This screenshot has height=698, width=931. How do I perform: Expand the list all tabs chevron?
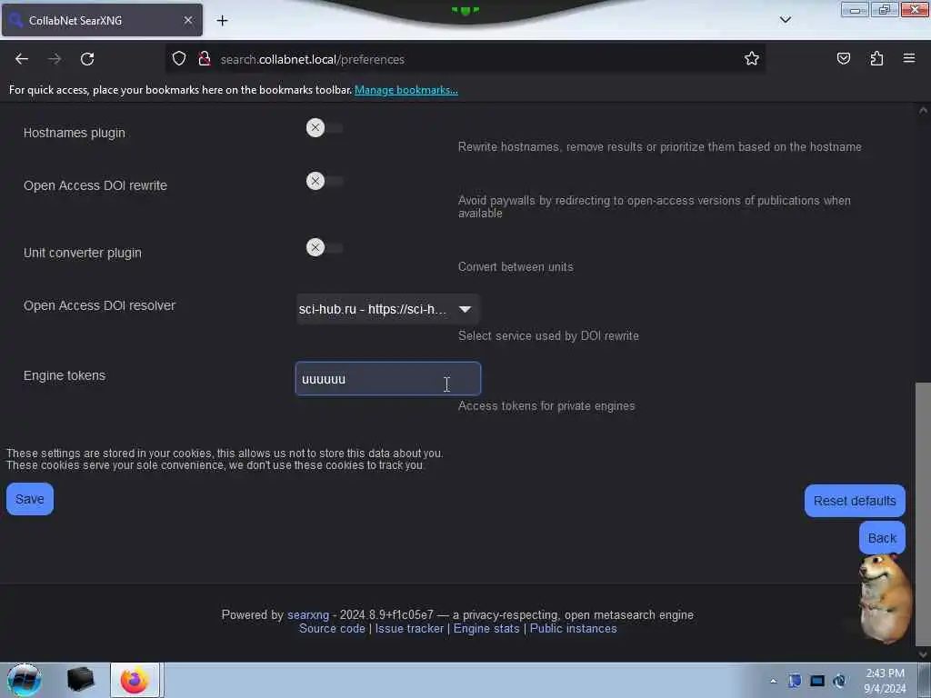(785, 20)
